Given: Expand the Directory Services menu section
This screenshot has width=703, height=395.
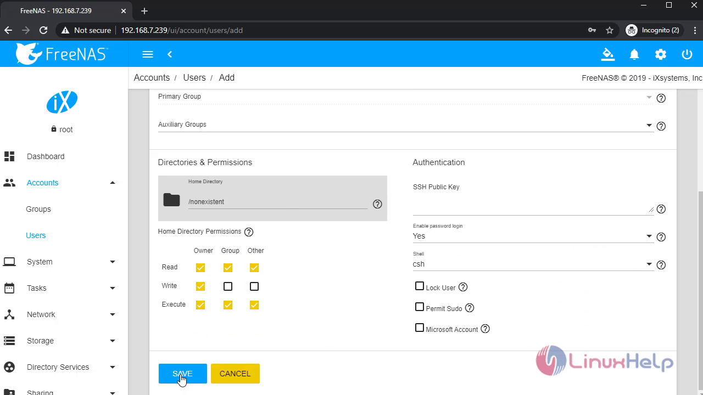Looking at the screenshot, I should [x=64, y=367].
